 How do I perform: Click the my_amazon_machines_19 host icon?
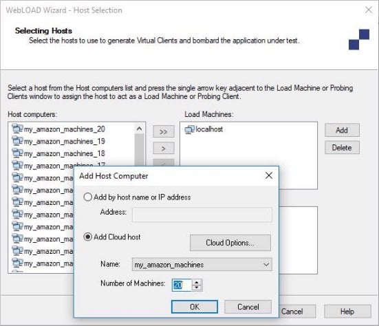17,141
